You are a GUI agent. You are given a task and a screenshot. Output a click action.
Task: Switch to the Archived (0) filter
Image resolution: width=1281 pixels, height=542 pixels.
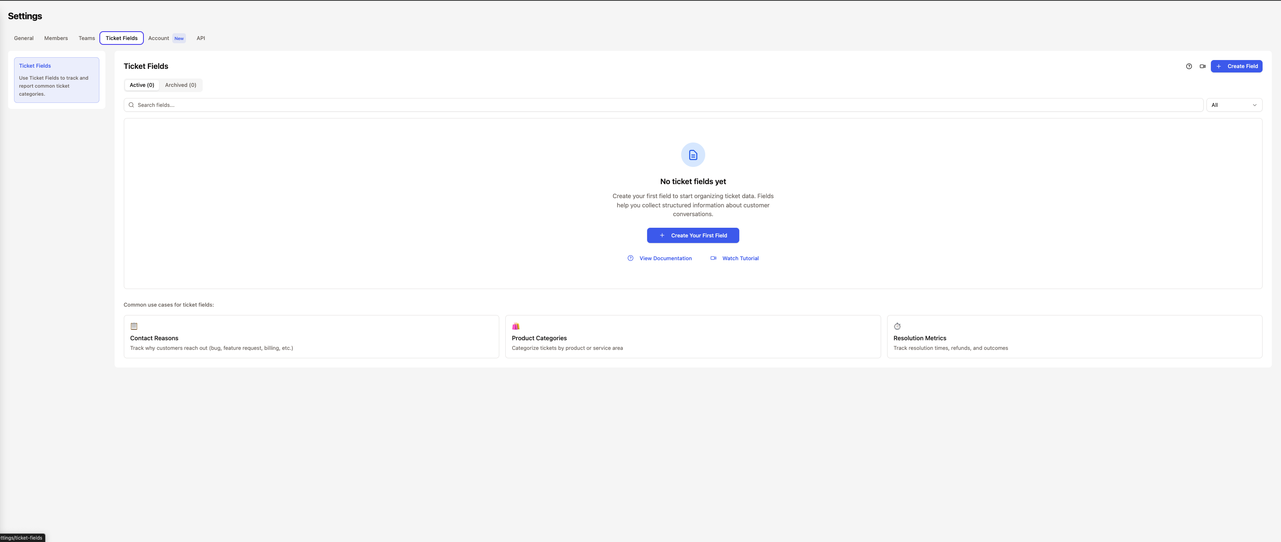(181, 85)
